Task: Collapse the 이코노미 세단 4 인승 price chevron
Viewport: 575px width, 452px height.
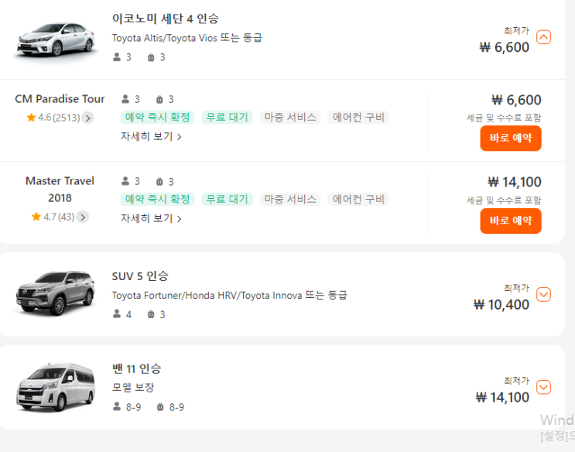Action: pyautogui.click(x=543, y=37)
